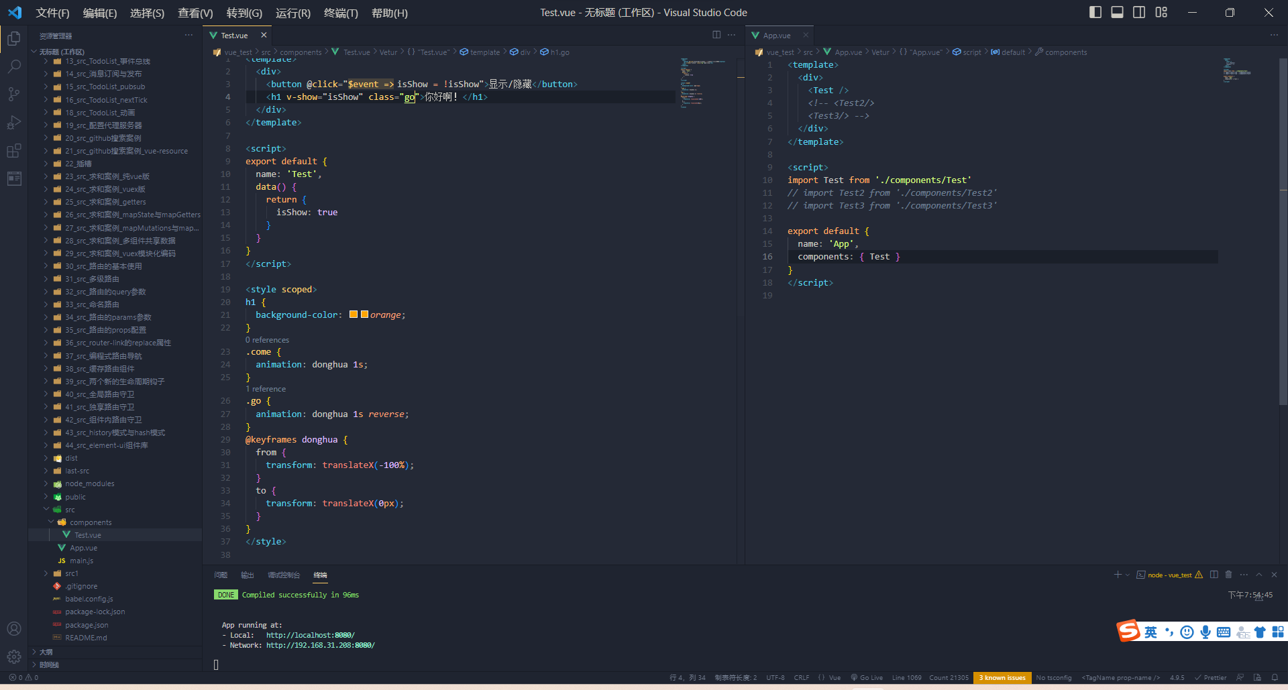Click No tsconfig status item
This screenshot has height=690, width=1288.
(1054, 677)
